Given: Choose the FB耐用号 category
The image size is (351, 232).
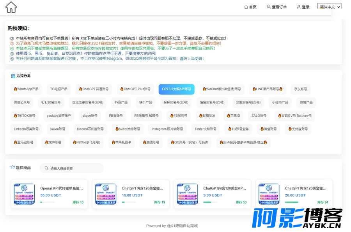Looking at the screenshot, I should (179, 116).
